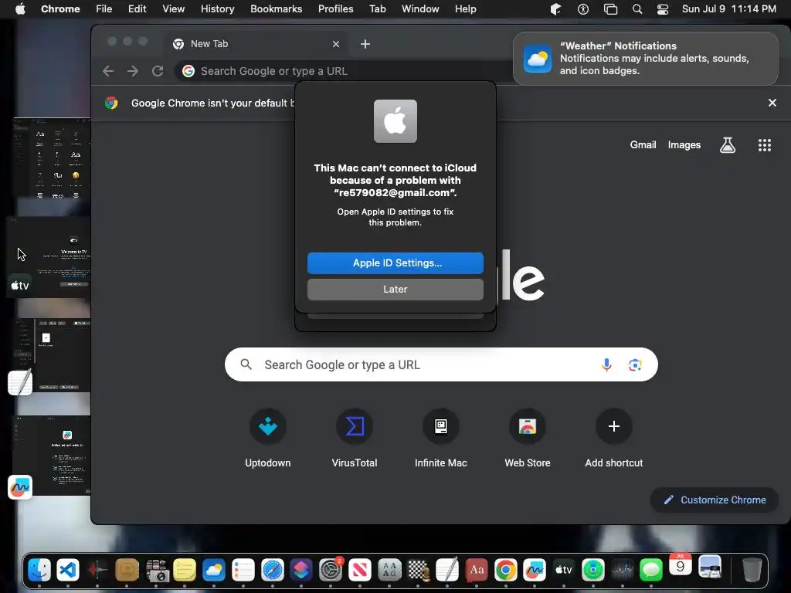The height and width of the screenshot is (593, 791).
Task: Open Spotlight search in menu bar
Action: point(637,9)
